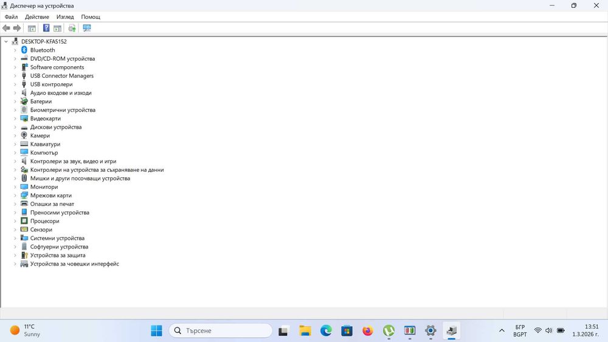This screenshot has height=342, width=608.
Task: Open File Explorer from the taskbar
Action: pos(305,330)
